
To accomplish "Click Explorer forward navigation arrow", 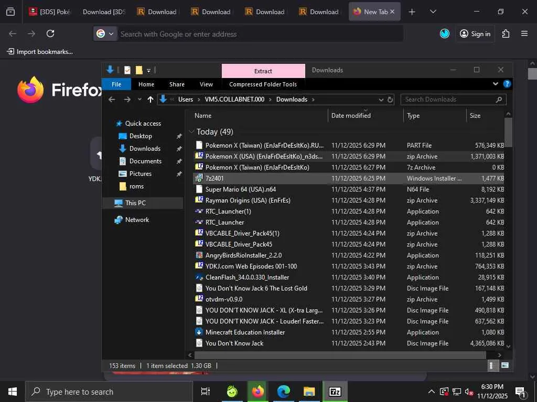I will pyautogui.click(x=127, y=99).
